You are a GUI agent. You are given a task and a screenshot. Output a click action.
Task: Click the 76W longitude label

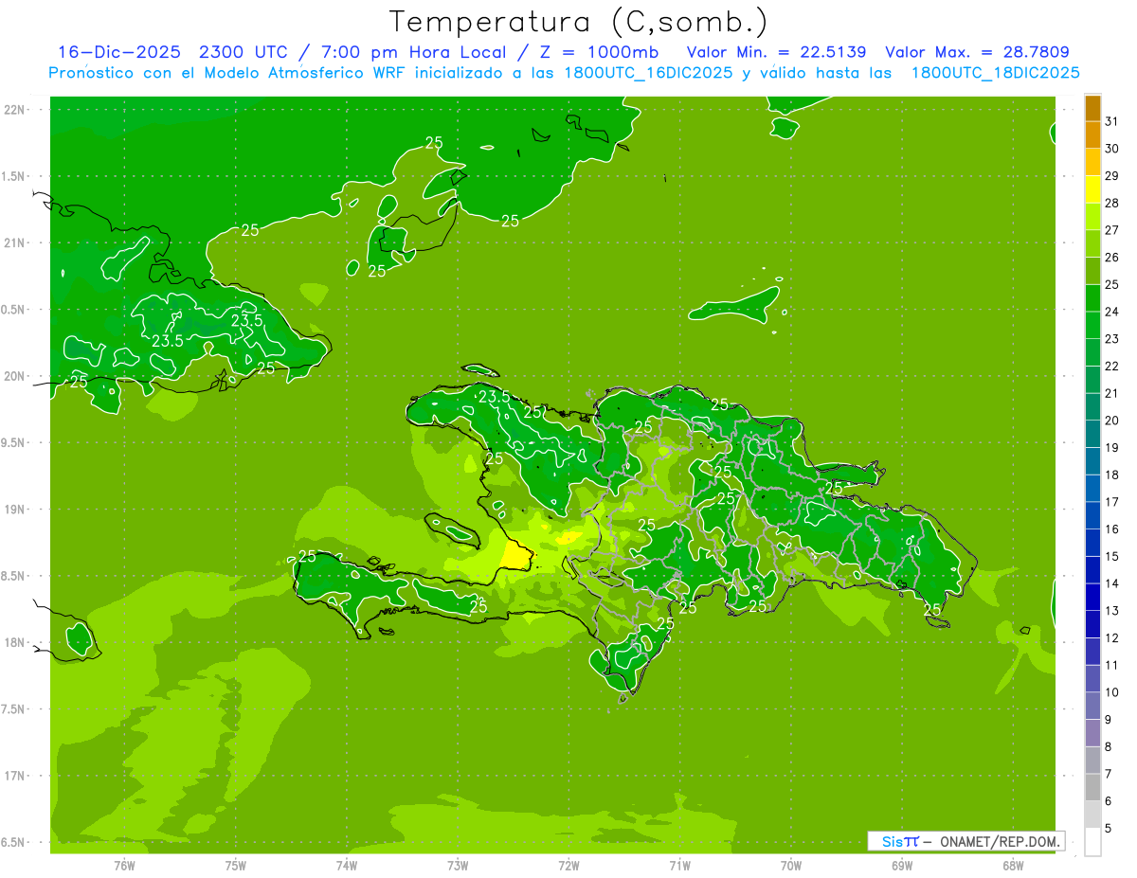pos(124,866)
